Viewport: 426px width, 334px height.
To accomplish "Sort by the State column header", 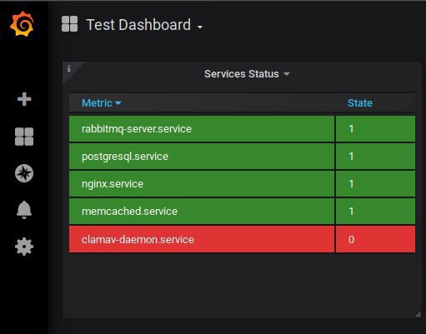I will point(360,103).
